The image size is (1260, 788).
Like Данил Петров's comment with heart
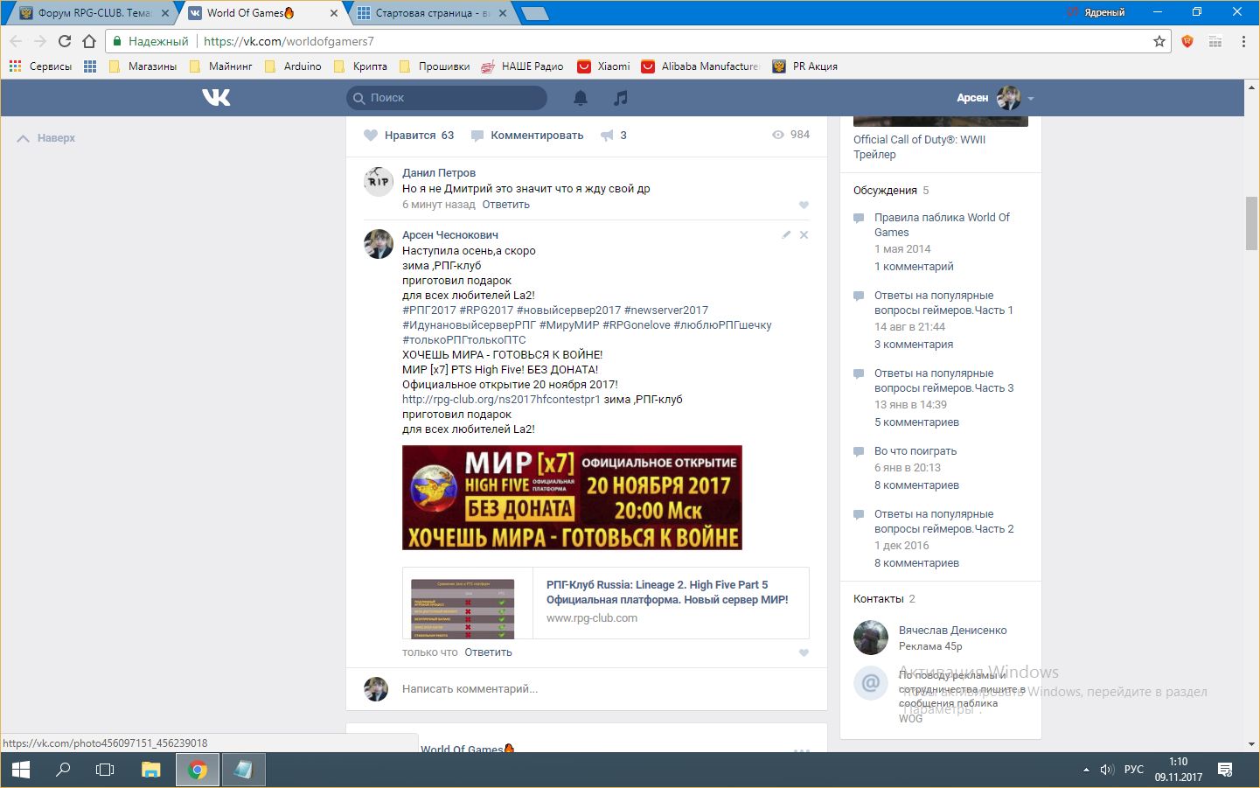[x=804, y=205]
